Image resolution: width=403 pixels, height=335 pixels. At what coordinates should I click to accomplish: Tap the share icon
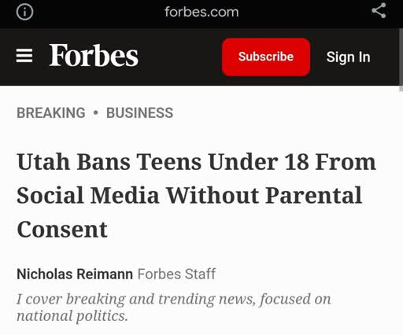coord(379,11)
